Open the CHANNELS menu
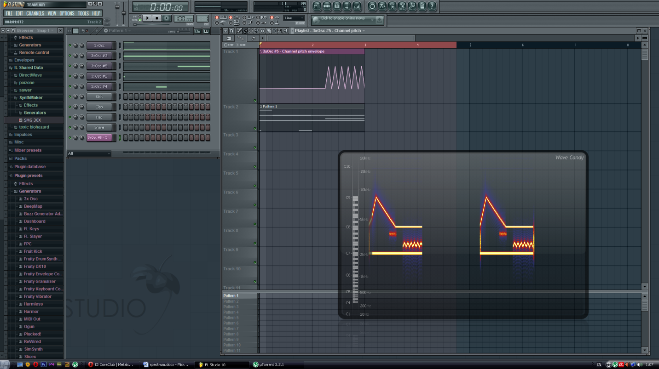The width and height of the screenshot is (659, 369). point(35,13)
